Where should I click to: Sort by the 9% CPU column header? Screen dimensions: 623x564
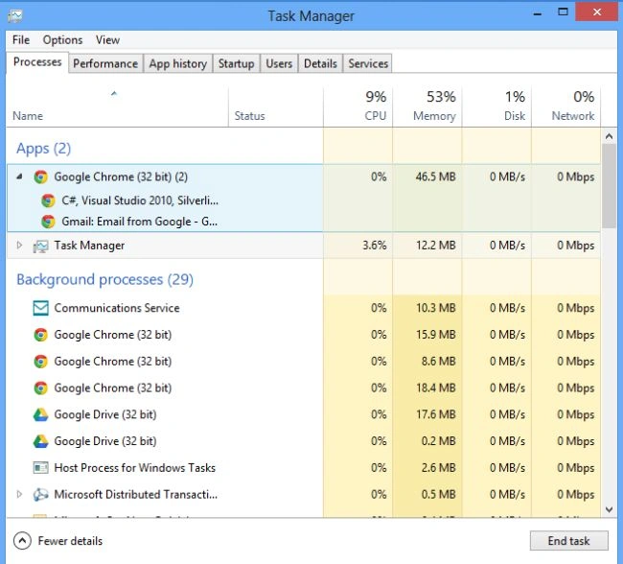[x=358, y=106]
